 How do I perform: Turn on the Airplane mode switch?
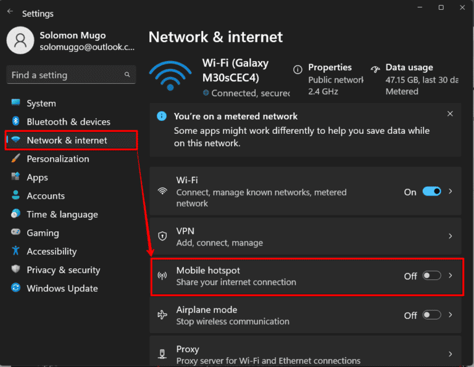[x=431, y=315]
